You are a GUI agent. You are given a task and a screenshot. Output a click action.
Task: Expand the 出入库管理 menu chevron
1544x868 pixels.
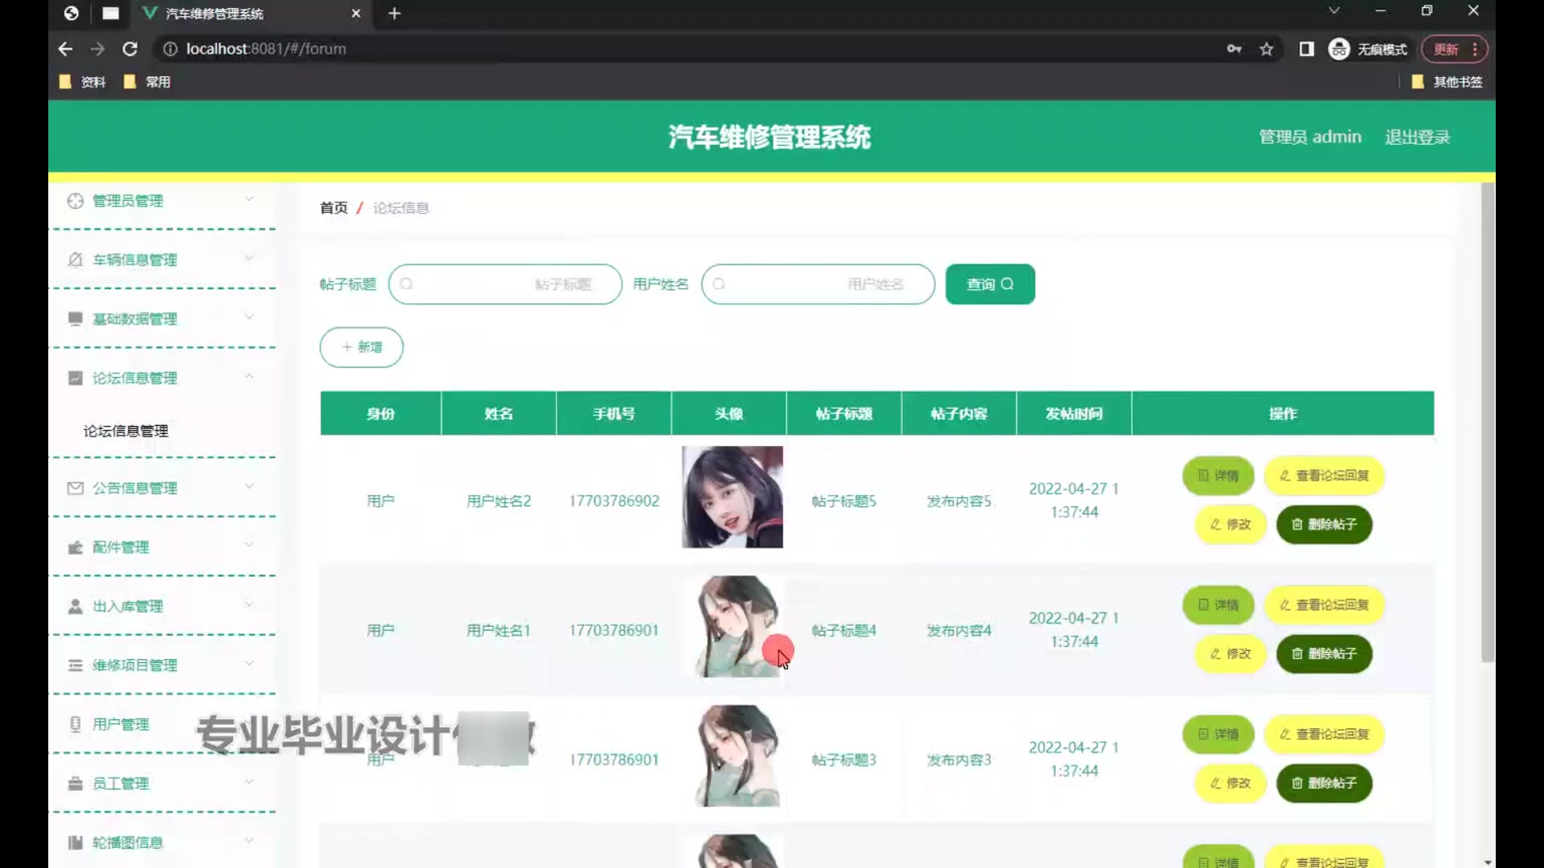[249, 604]
